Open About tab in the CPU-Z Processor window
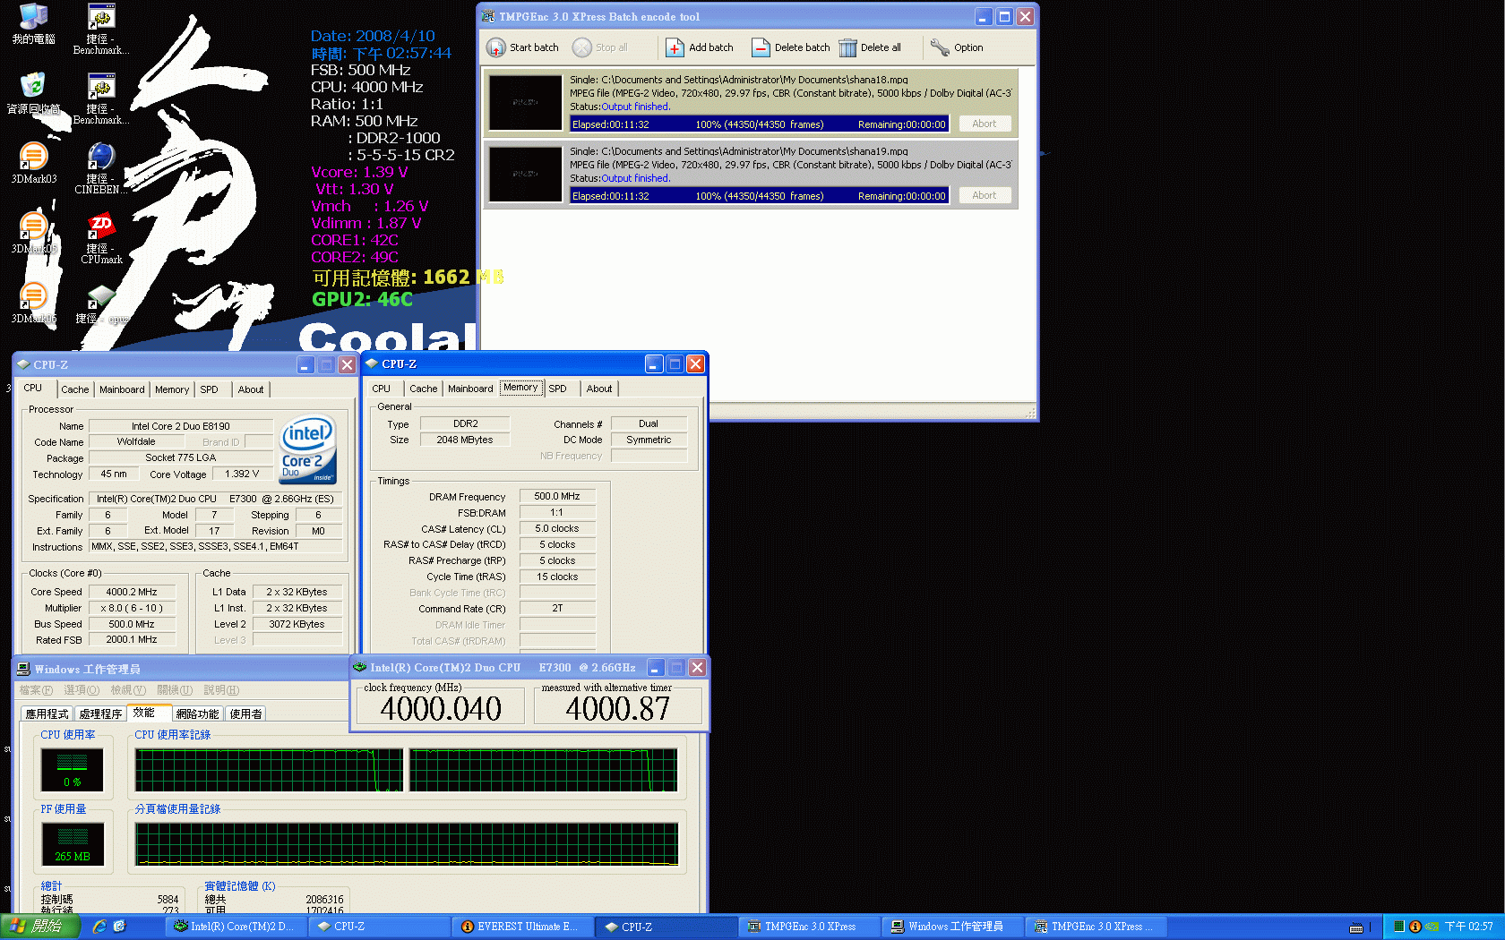Image resolution: width=1505 pixels, height=940 pixels. click(x=251, y=389)
